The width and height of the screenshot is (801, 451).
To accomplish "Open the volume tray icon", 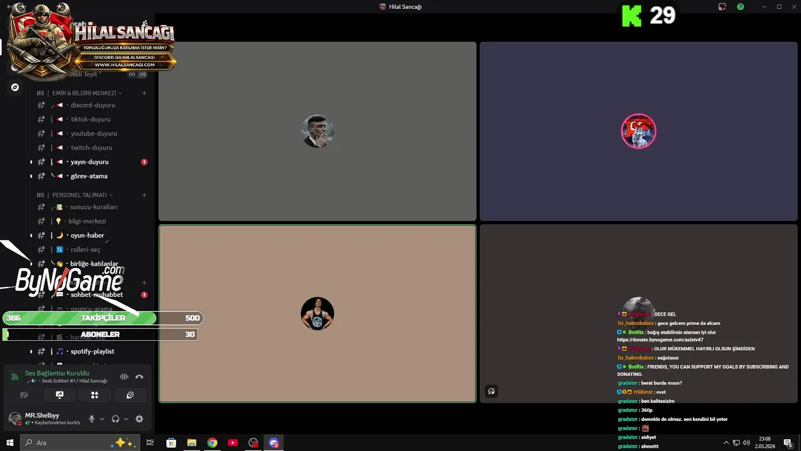I will (x=746, y=443).
